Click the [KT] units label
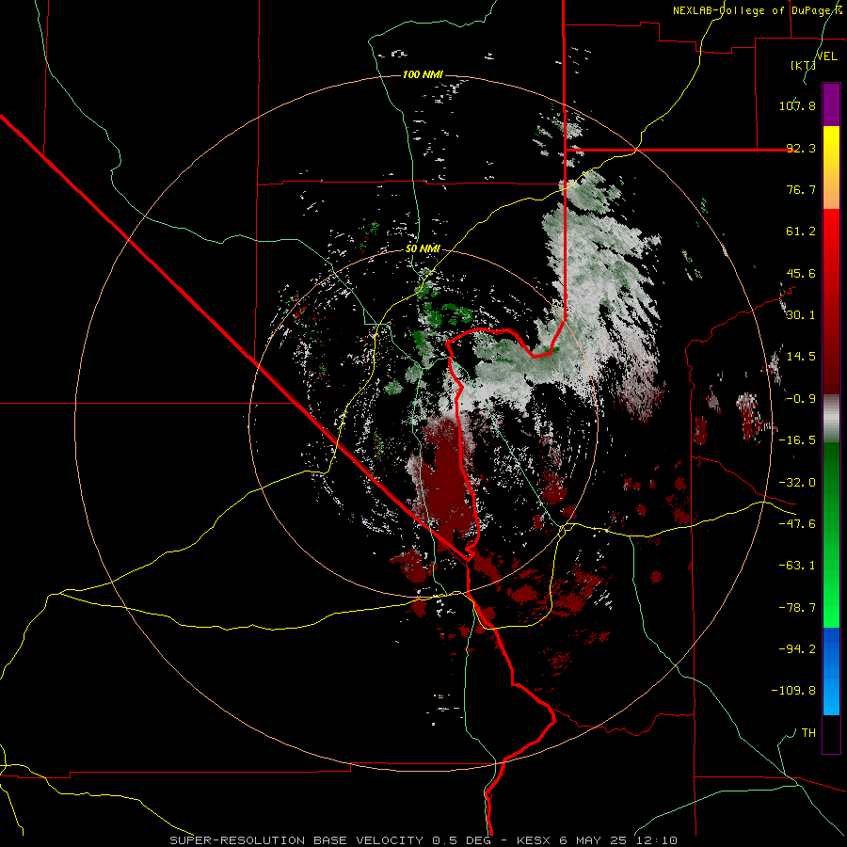This screenshot has height=847, width=847. click(803, 65)
